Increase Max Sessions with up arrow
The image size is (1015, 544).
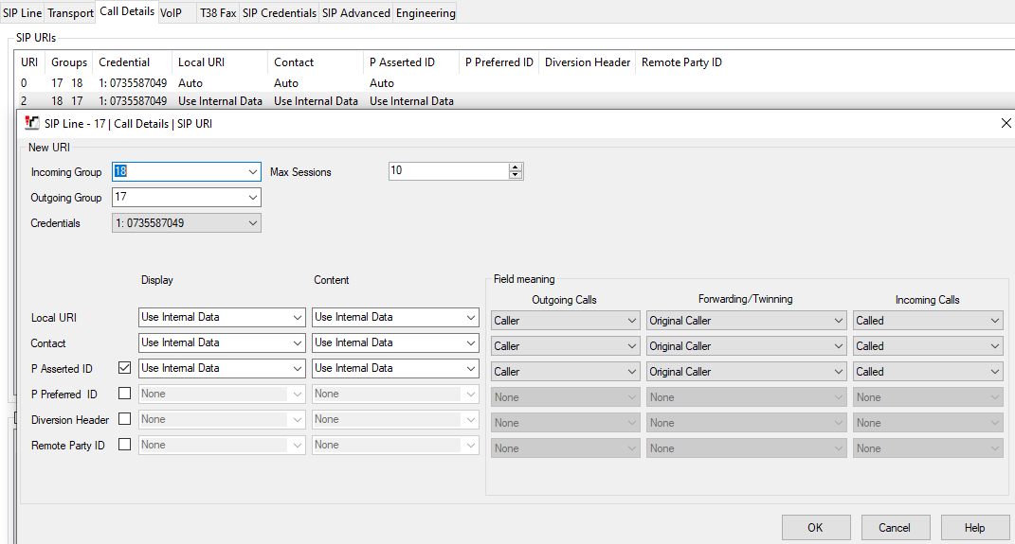[x=516, y=167]
